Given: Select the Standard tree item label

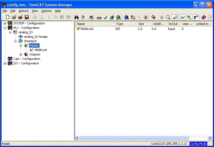Looking at the screenshot, I should coord(30,41).
